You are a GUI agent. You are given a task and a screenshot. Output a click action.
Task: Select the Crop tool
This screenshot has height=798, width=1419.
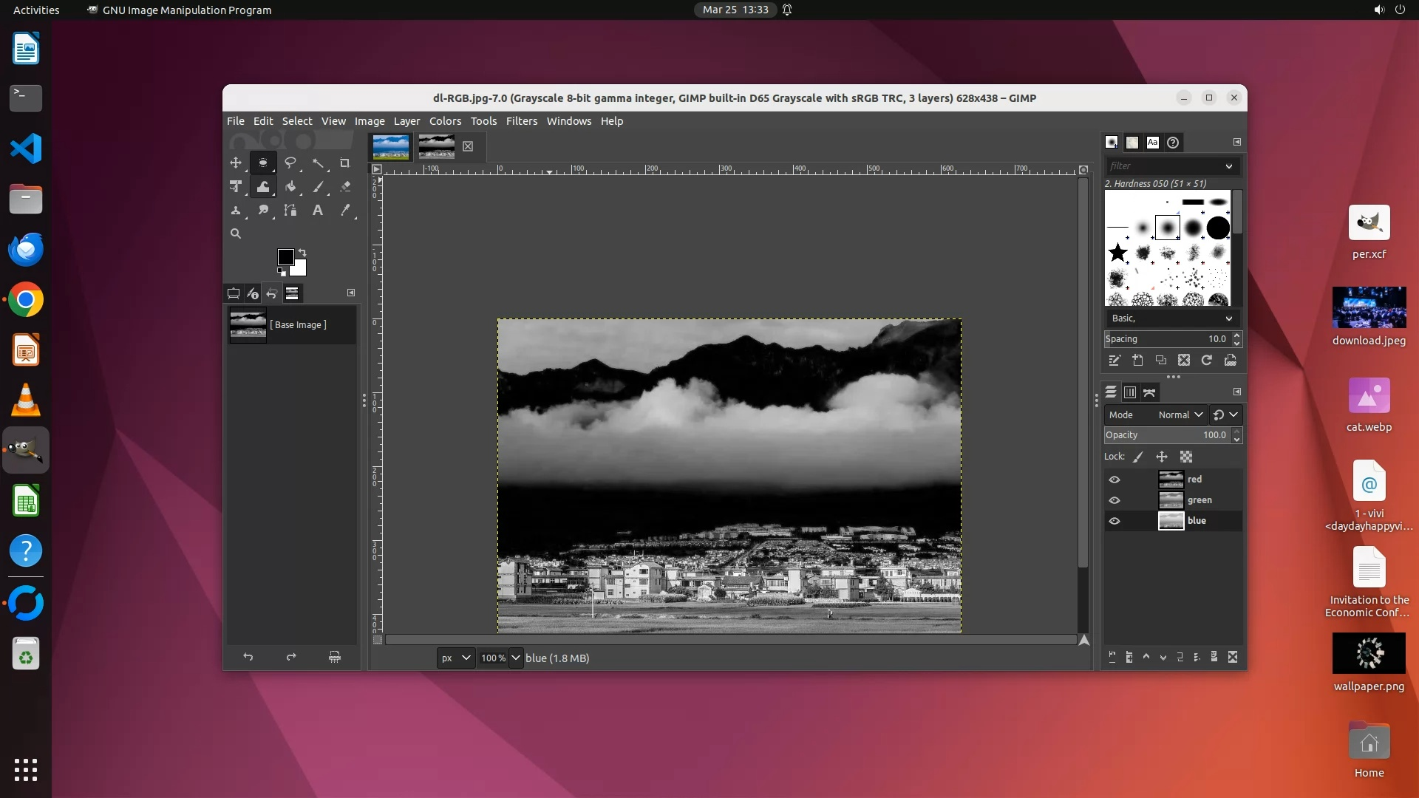344,163
